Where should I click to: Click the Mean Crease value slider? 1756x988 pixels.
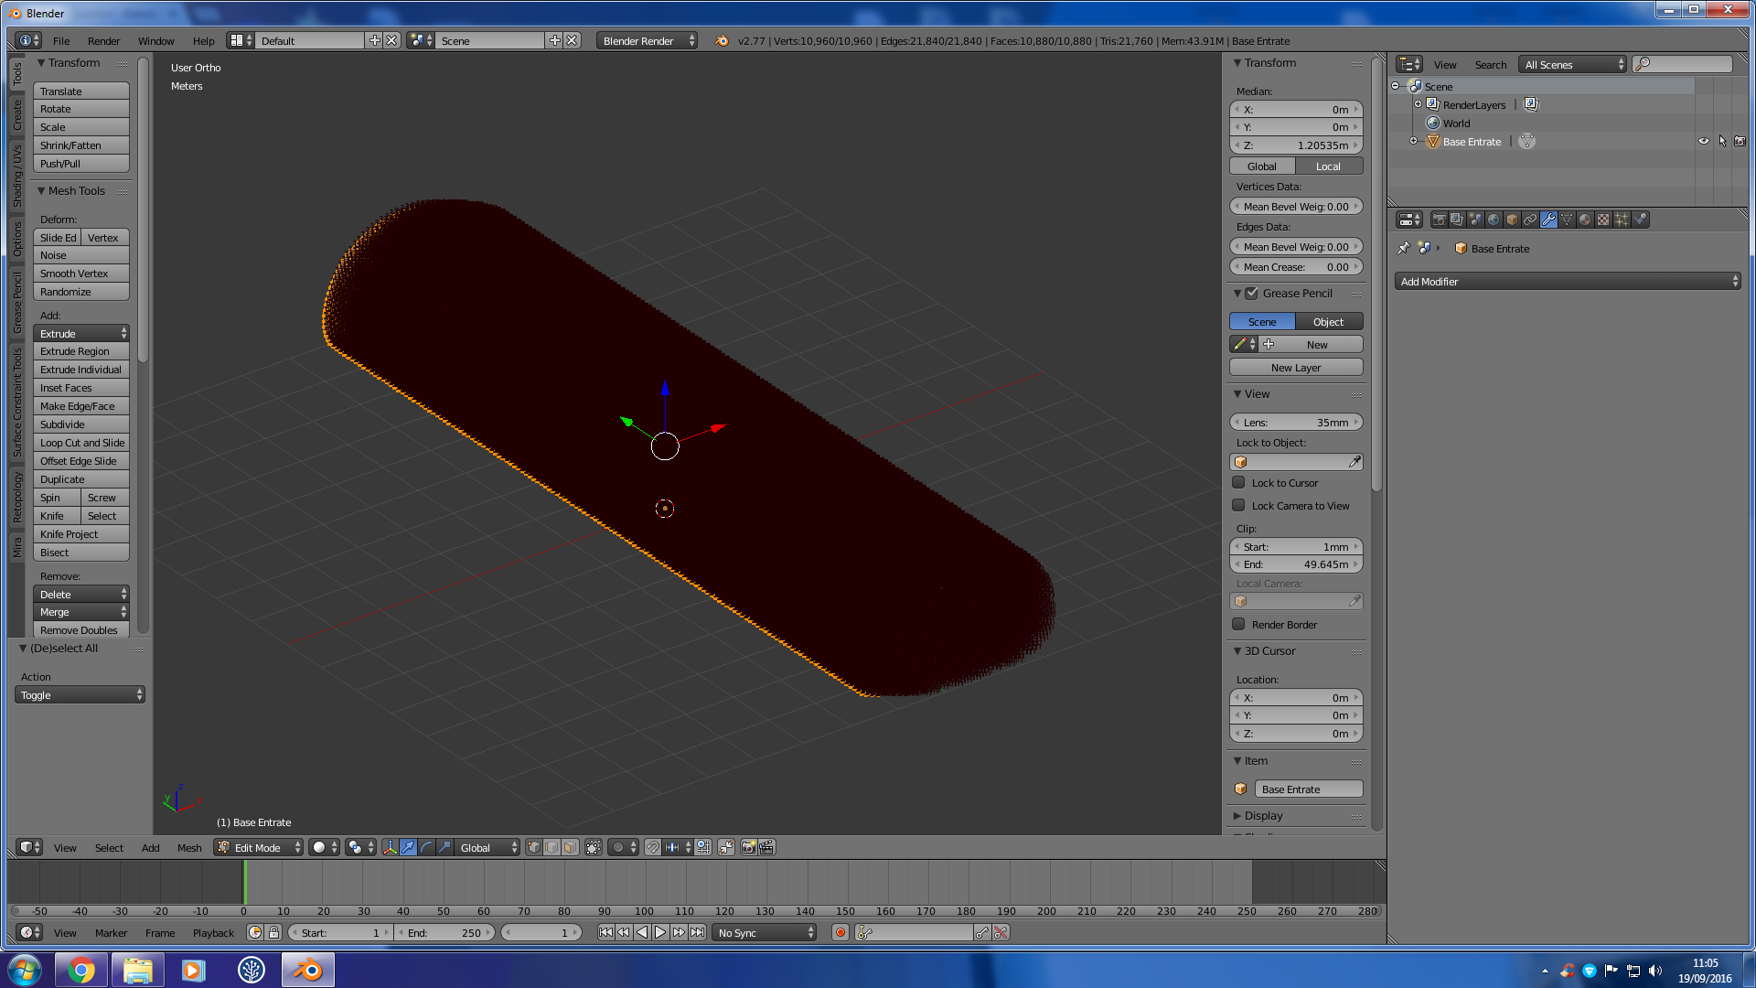point(1296,266)
